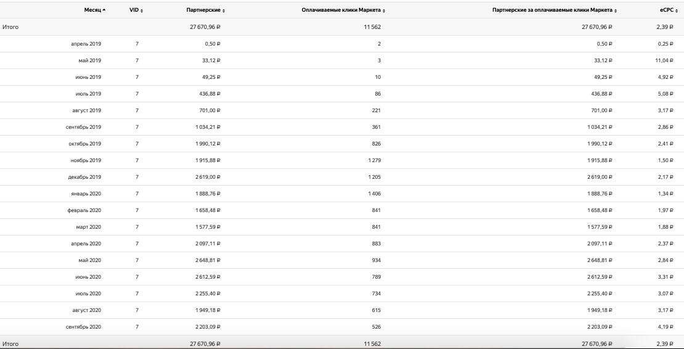
Task: Click the sort arrow beside Месяц header
Action: (x=104, y=10)
